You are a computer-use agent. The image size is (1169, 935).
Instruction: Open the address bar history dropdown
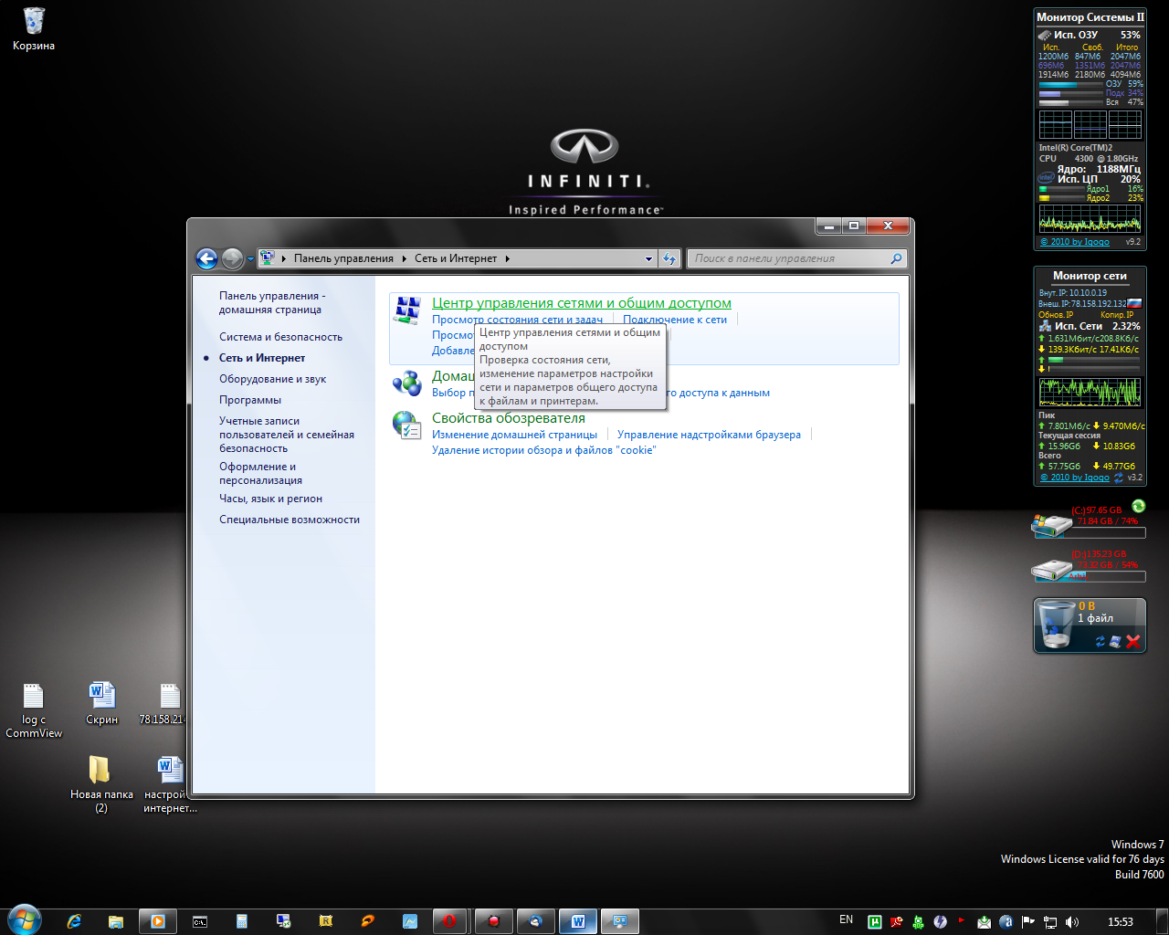[x=648, y=258]
